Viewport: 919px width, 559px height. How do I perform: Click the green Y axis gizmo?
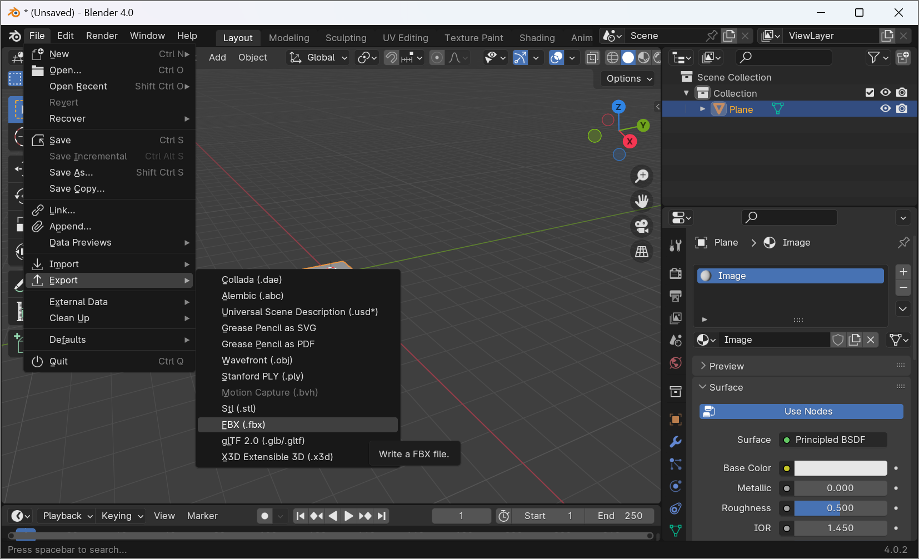(643, 125)
